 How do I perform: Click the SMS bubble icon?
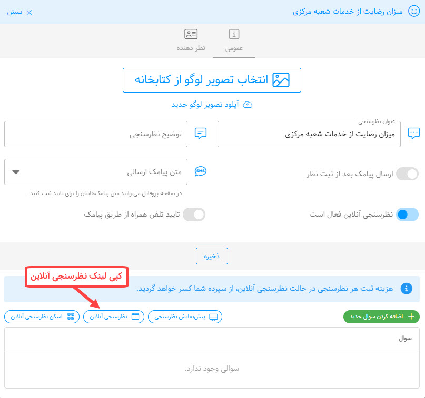[x=200, y=172]
